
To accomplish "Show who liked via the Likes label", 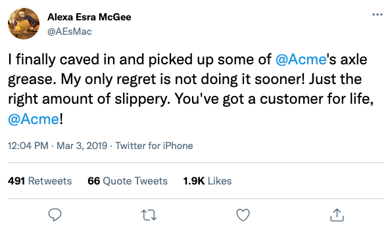I will pyautogui.click(x=220, y=181).
